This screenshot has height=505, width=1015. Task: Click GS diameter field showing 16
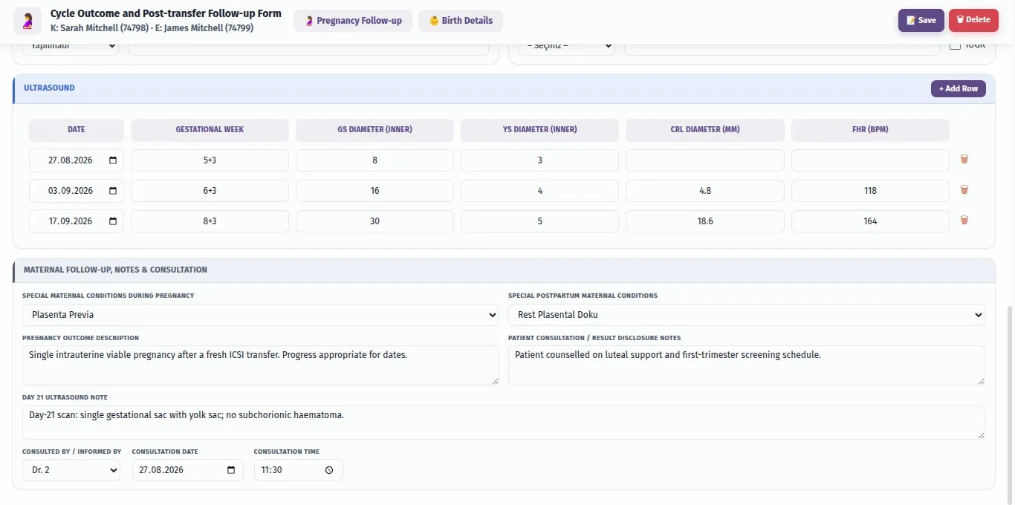click(374, 191)
